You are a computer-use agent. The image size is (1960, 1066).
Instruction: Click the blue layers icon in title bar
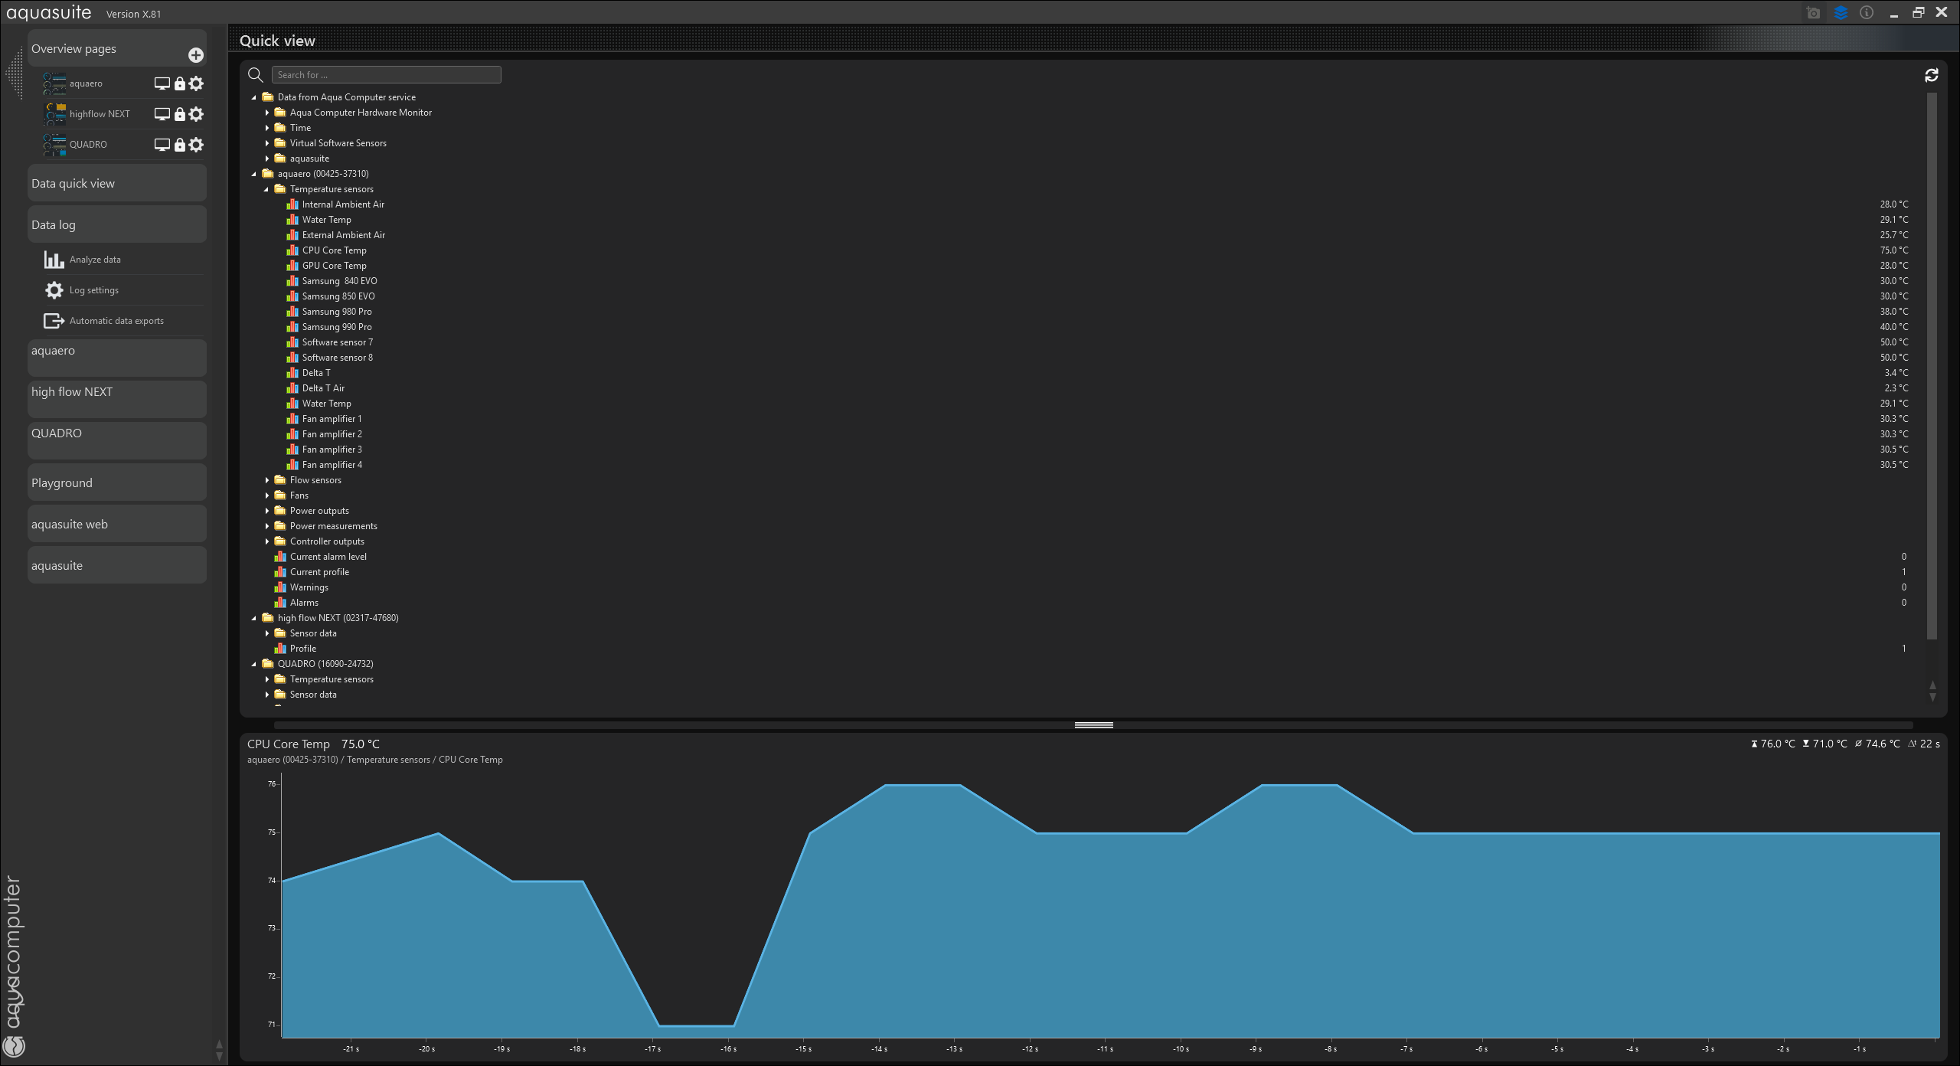tap(1841, 13)
